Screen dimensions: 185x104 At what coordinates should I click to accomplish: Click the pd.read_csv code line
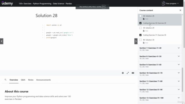(60, 33)
